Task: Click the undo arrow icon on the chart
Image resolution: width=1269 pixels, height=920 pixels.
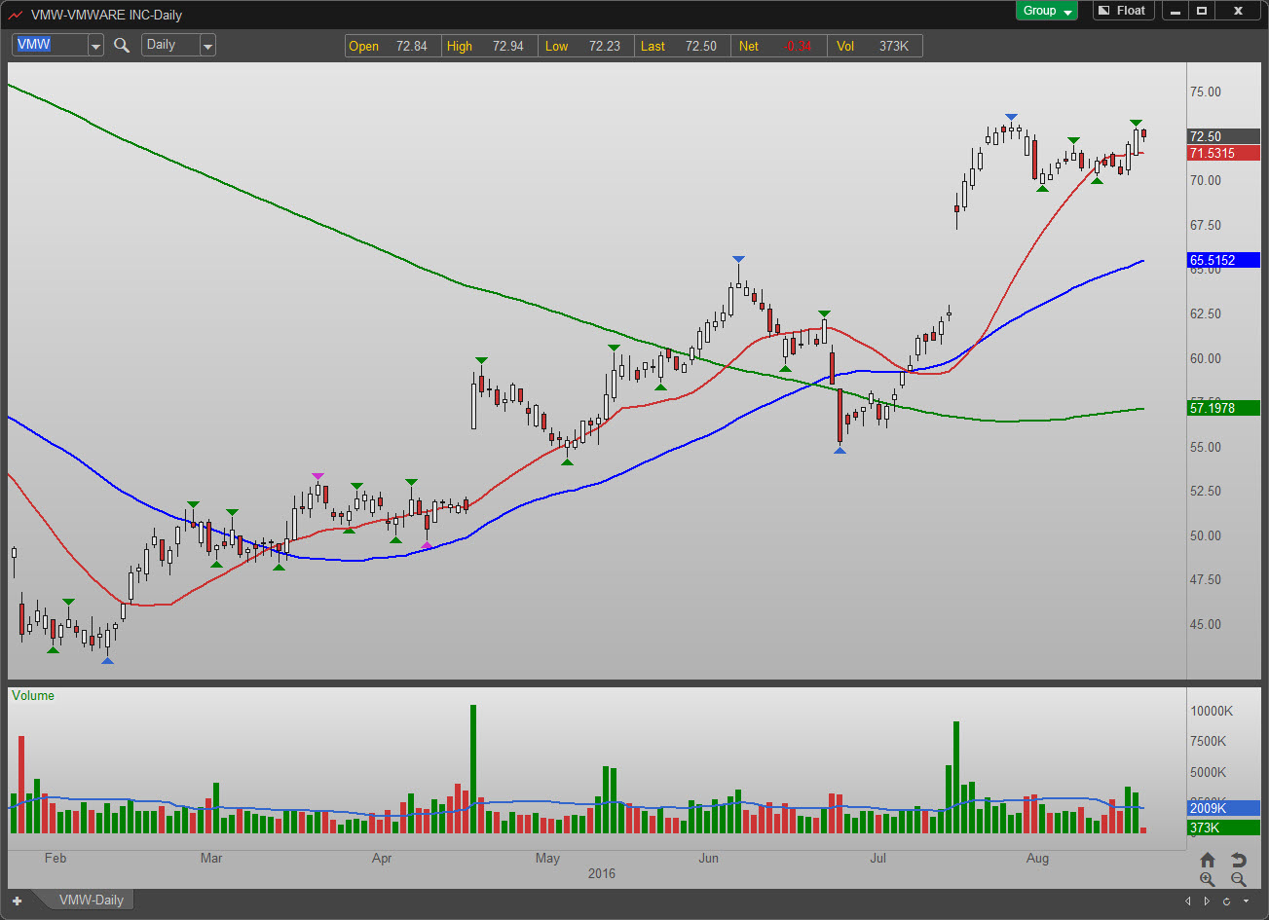Action: tap(1238, 860)
